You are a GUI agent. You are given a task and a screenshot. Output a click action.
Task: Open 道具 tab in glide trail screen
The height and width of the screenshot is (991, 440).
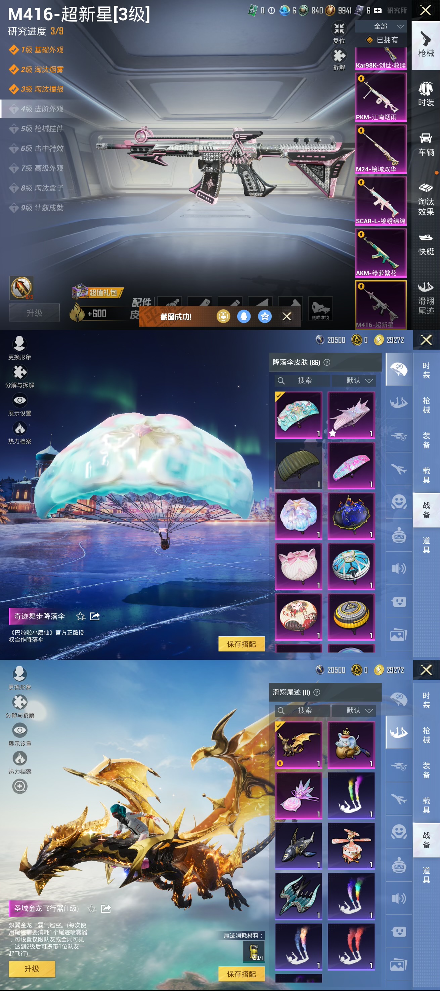(426, 875)
